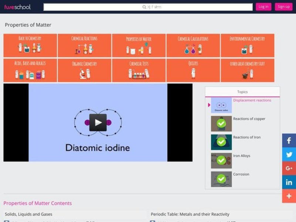Play the Diatomic iodine video
Viewport: 296px width, 222px height.
point(98,122)
